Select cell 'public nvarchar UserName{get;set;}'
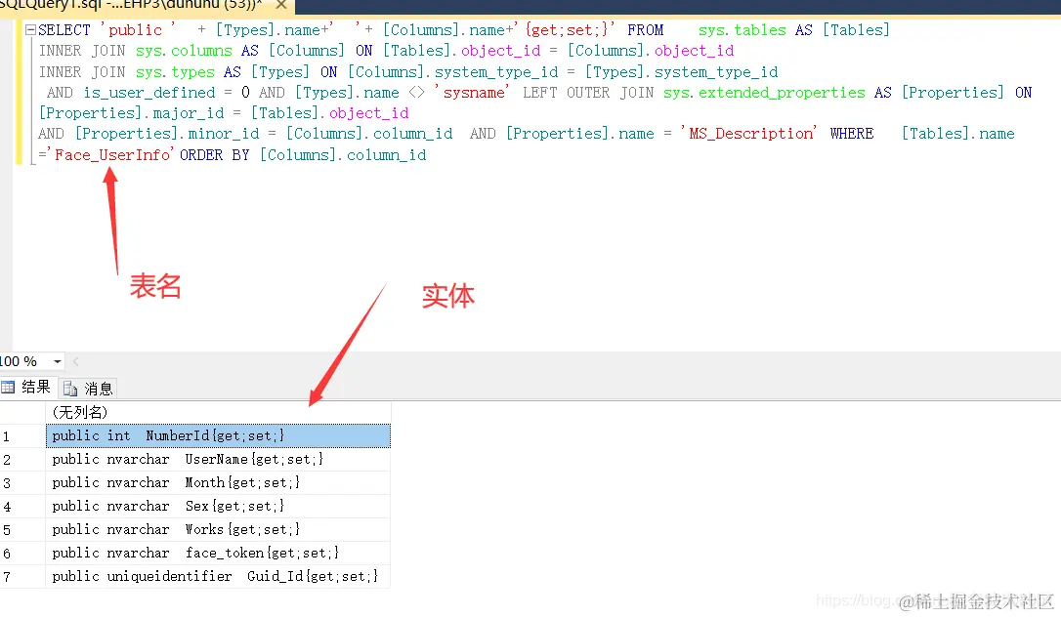 [x=218, y=459]
